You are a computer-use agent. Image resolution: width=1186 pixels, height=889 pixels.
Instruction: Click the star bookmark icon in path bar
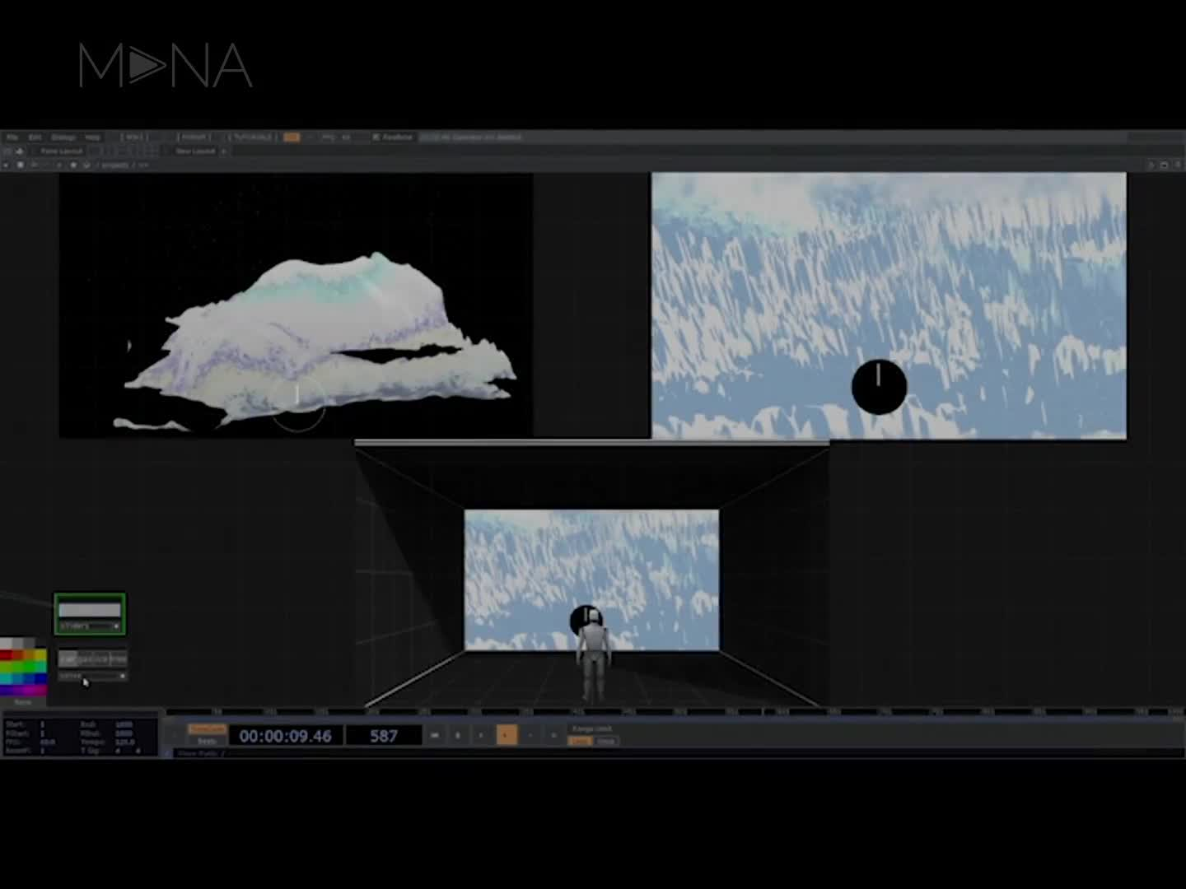(73, 165)
